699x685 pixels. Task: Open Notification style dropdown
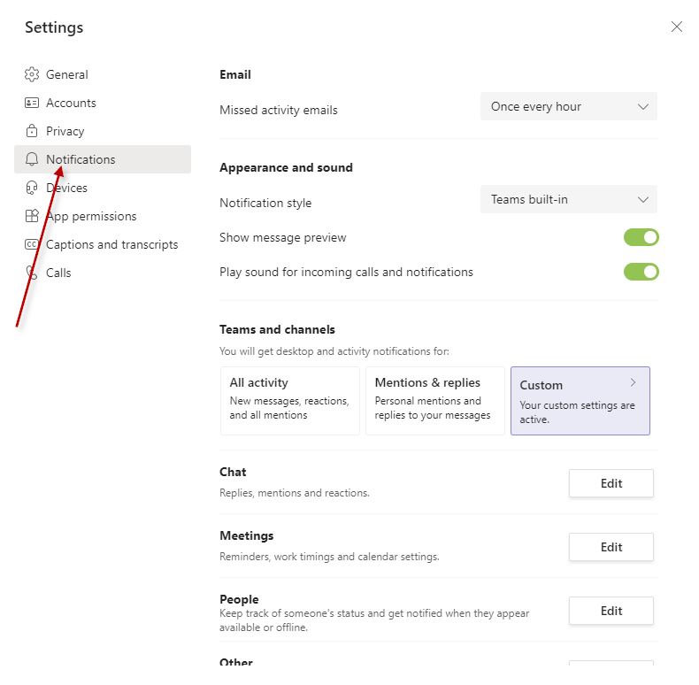pos(569,199)
